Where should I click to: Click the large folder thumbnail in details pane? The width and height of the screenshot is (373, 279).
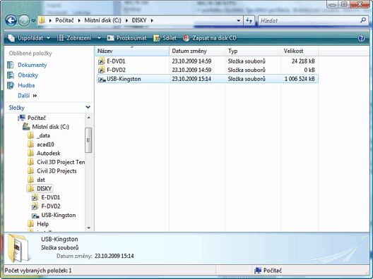[x=19, y=248]
